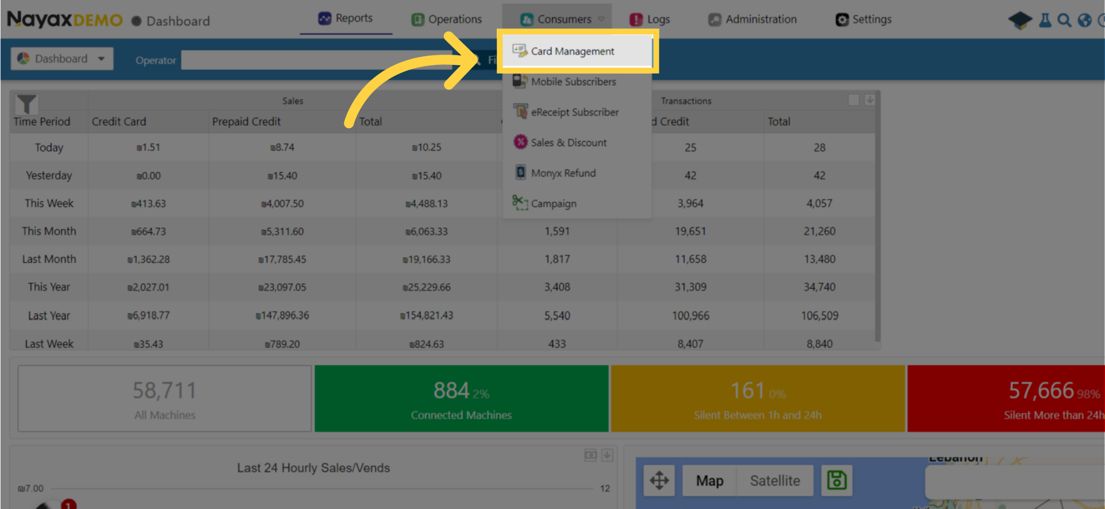This screenshot has width=1105, height=509.
Task: Save map view with green disk icon
Action: click(837, 480)
